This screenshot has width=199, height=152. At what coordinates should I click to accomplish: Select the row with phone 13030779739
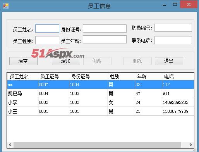[101, 111]
